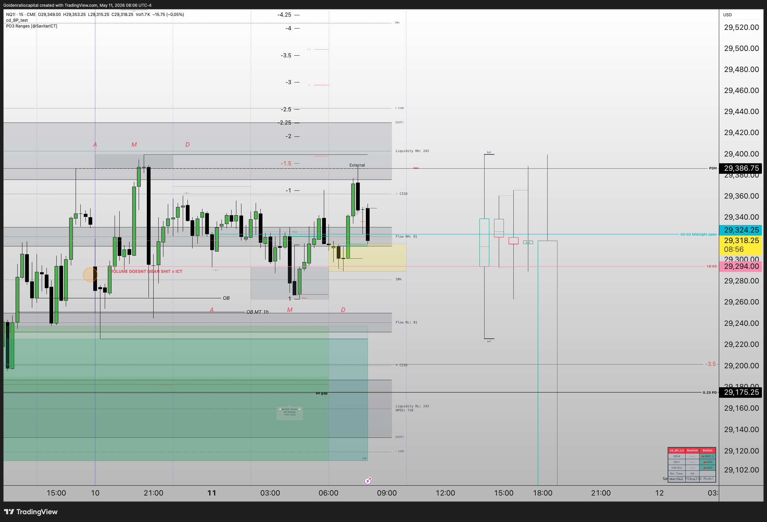Click the PDH label beside the price axis

coord(713,168)
